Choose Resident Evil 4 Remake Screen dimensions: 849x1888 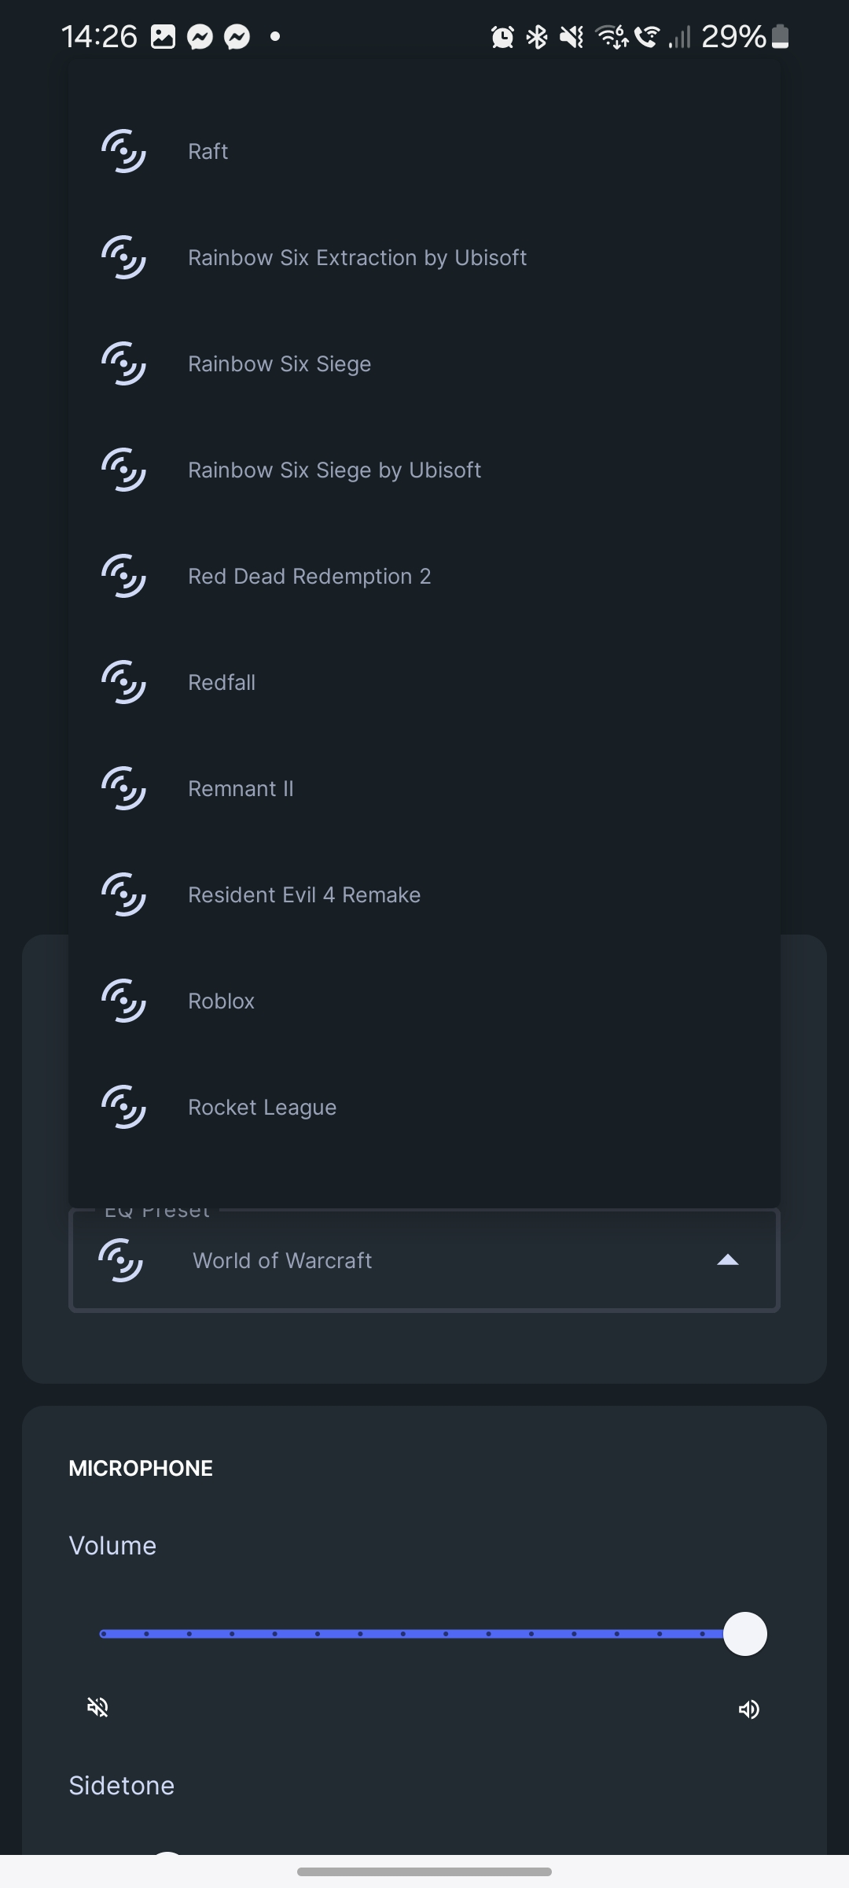pos(304,895)
